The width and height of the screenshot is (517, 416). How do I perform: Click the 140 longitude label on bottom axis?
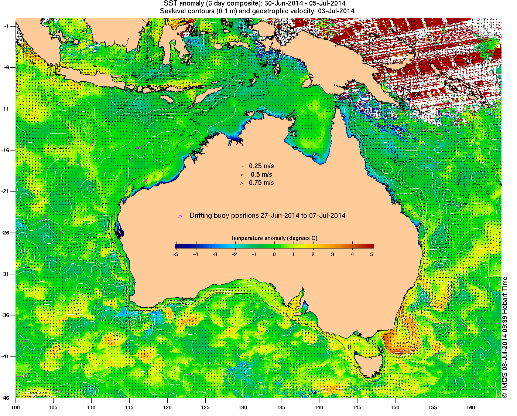[x=319, y=407]
